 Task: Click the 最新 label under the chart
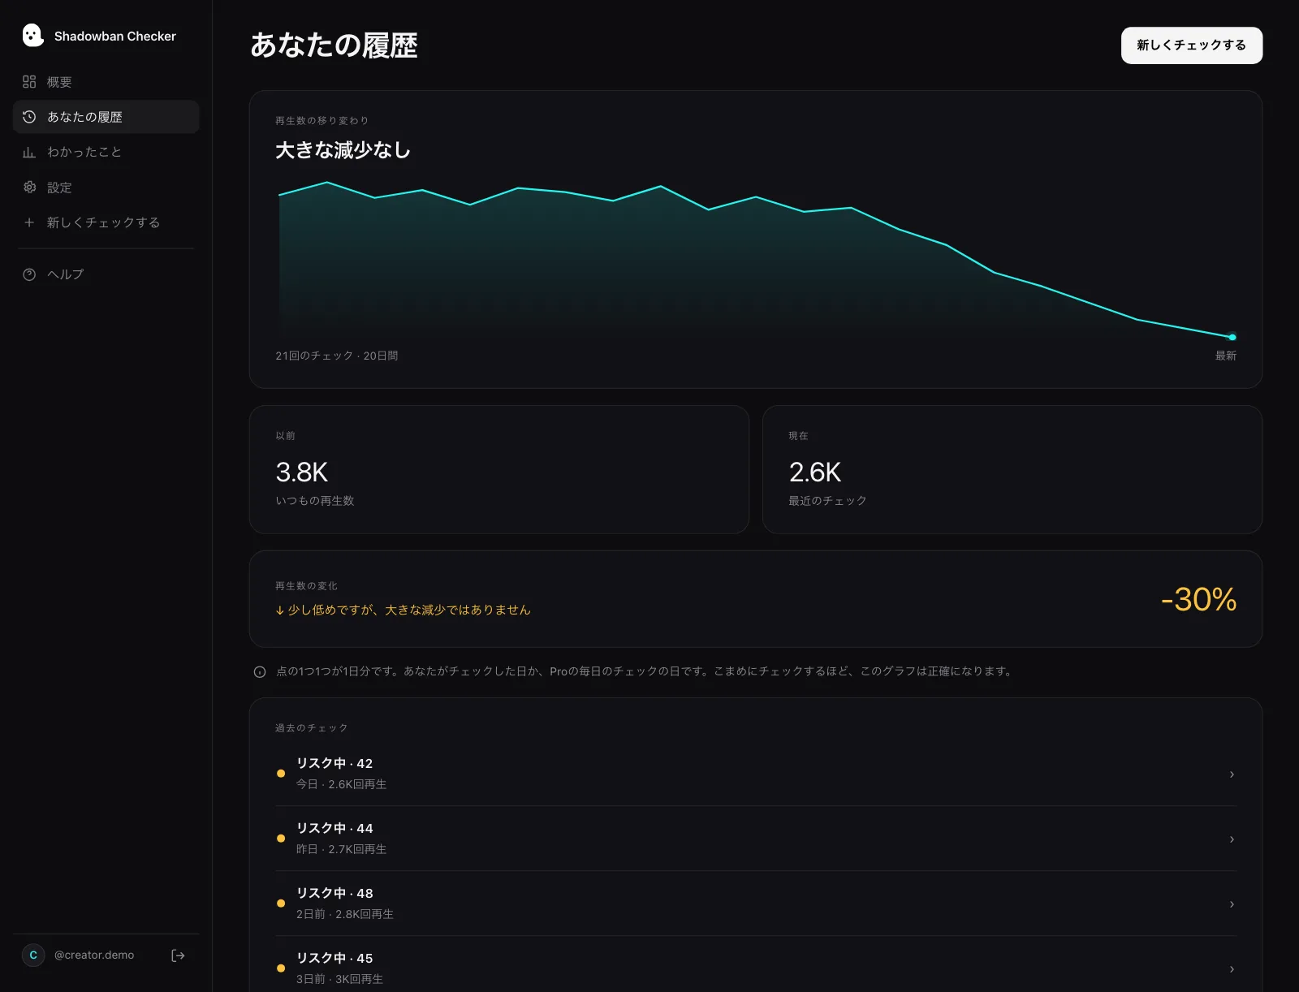1226,356
